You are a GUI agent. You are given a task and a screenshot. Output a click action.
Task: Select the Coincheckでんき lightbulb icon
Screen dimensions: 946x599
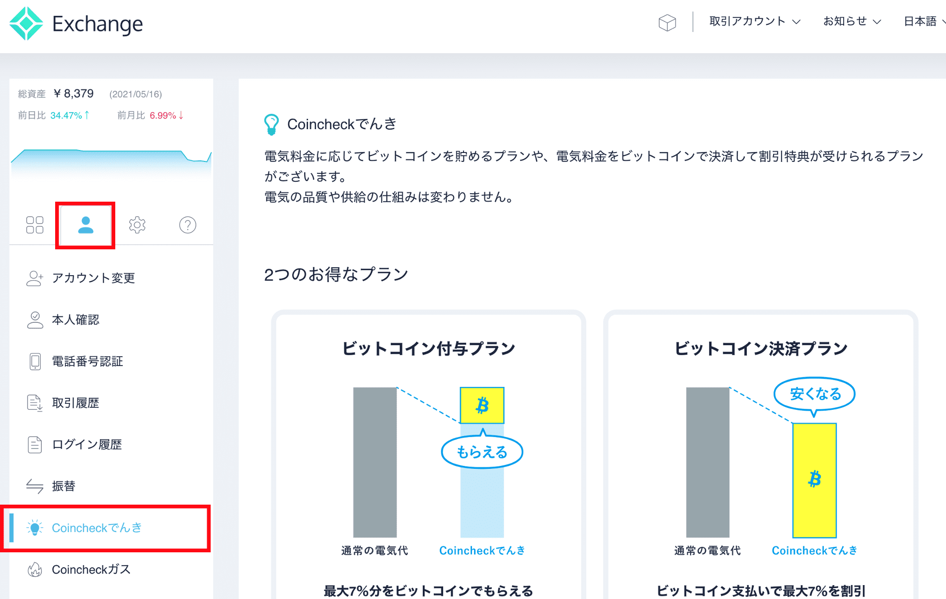[x=34, y=528]
